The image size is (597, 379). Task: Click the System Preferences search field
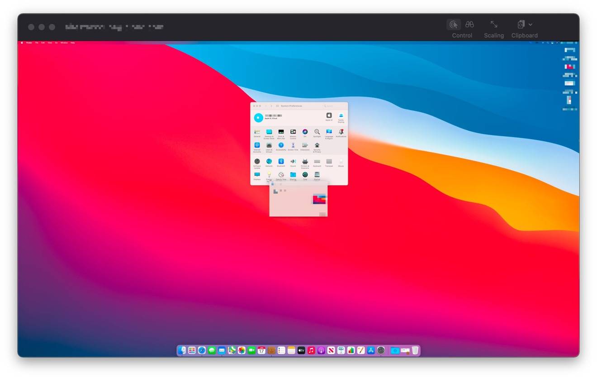(x=333, y=106)
